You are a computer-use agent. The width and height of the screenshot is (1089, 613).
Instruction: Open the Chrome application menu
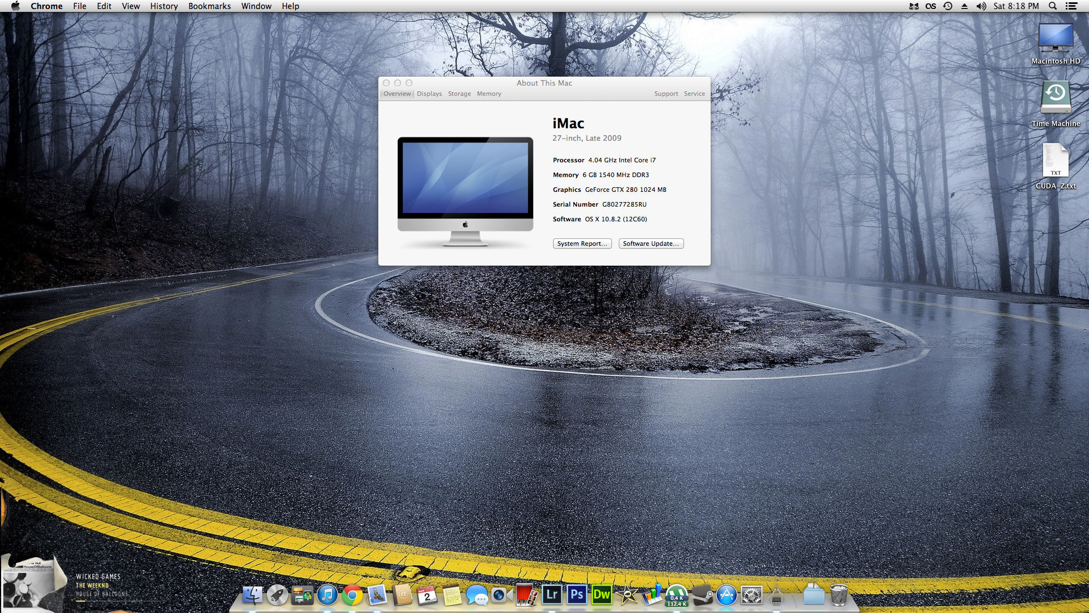click(x=47, y=6)
